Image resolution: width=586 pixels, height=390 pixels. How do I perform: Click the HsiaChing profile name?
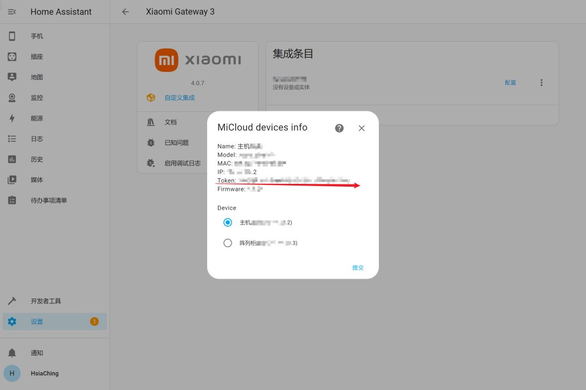click(x=45, y=373)
